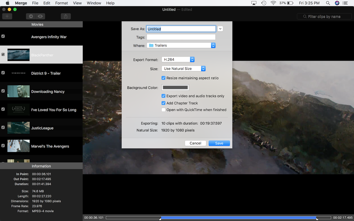The height and width of the screenshot is (221, 354).
Task: Open the Export Format H.264 dropdown
Action: pyautogui.click(x=178, y=59)
